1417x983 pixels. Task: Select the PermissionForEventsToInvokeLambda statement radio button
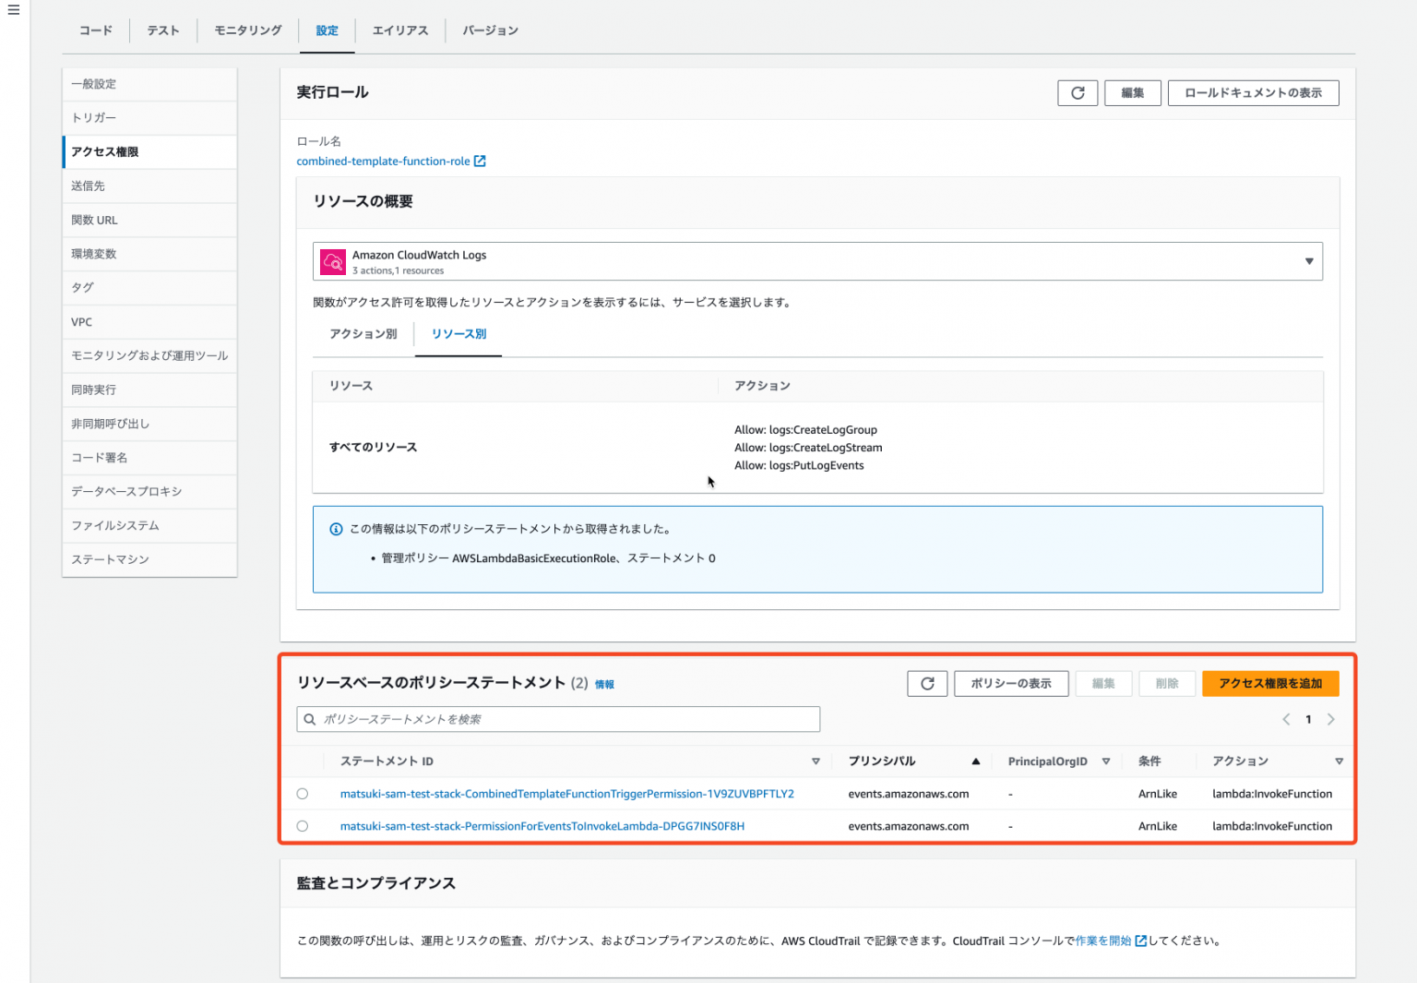click(303, 826)
